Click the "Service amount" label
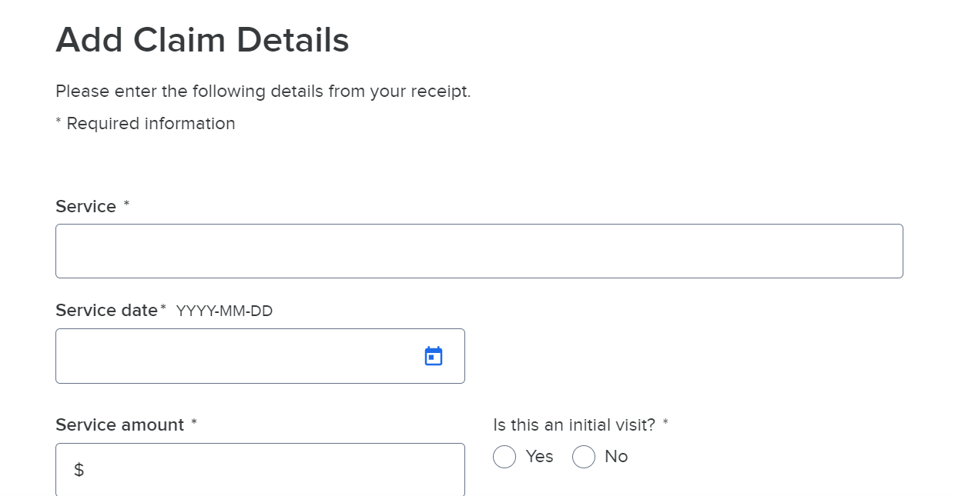This screenshot has height=496, width=955. [119, 425]
